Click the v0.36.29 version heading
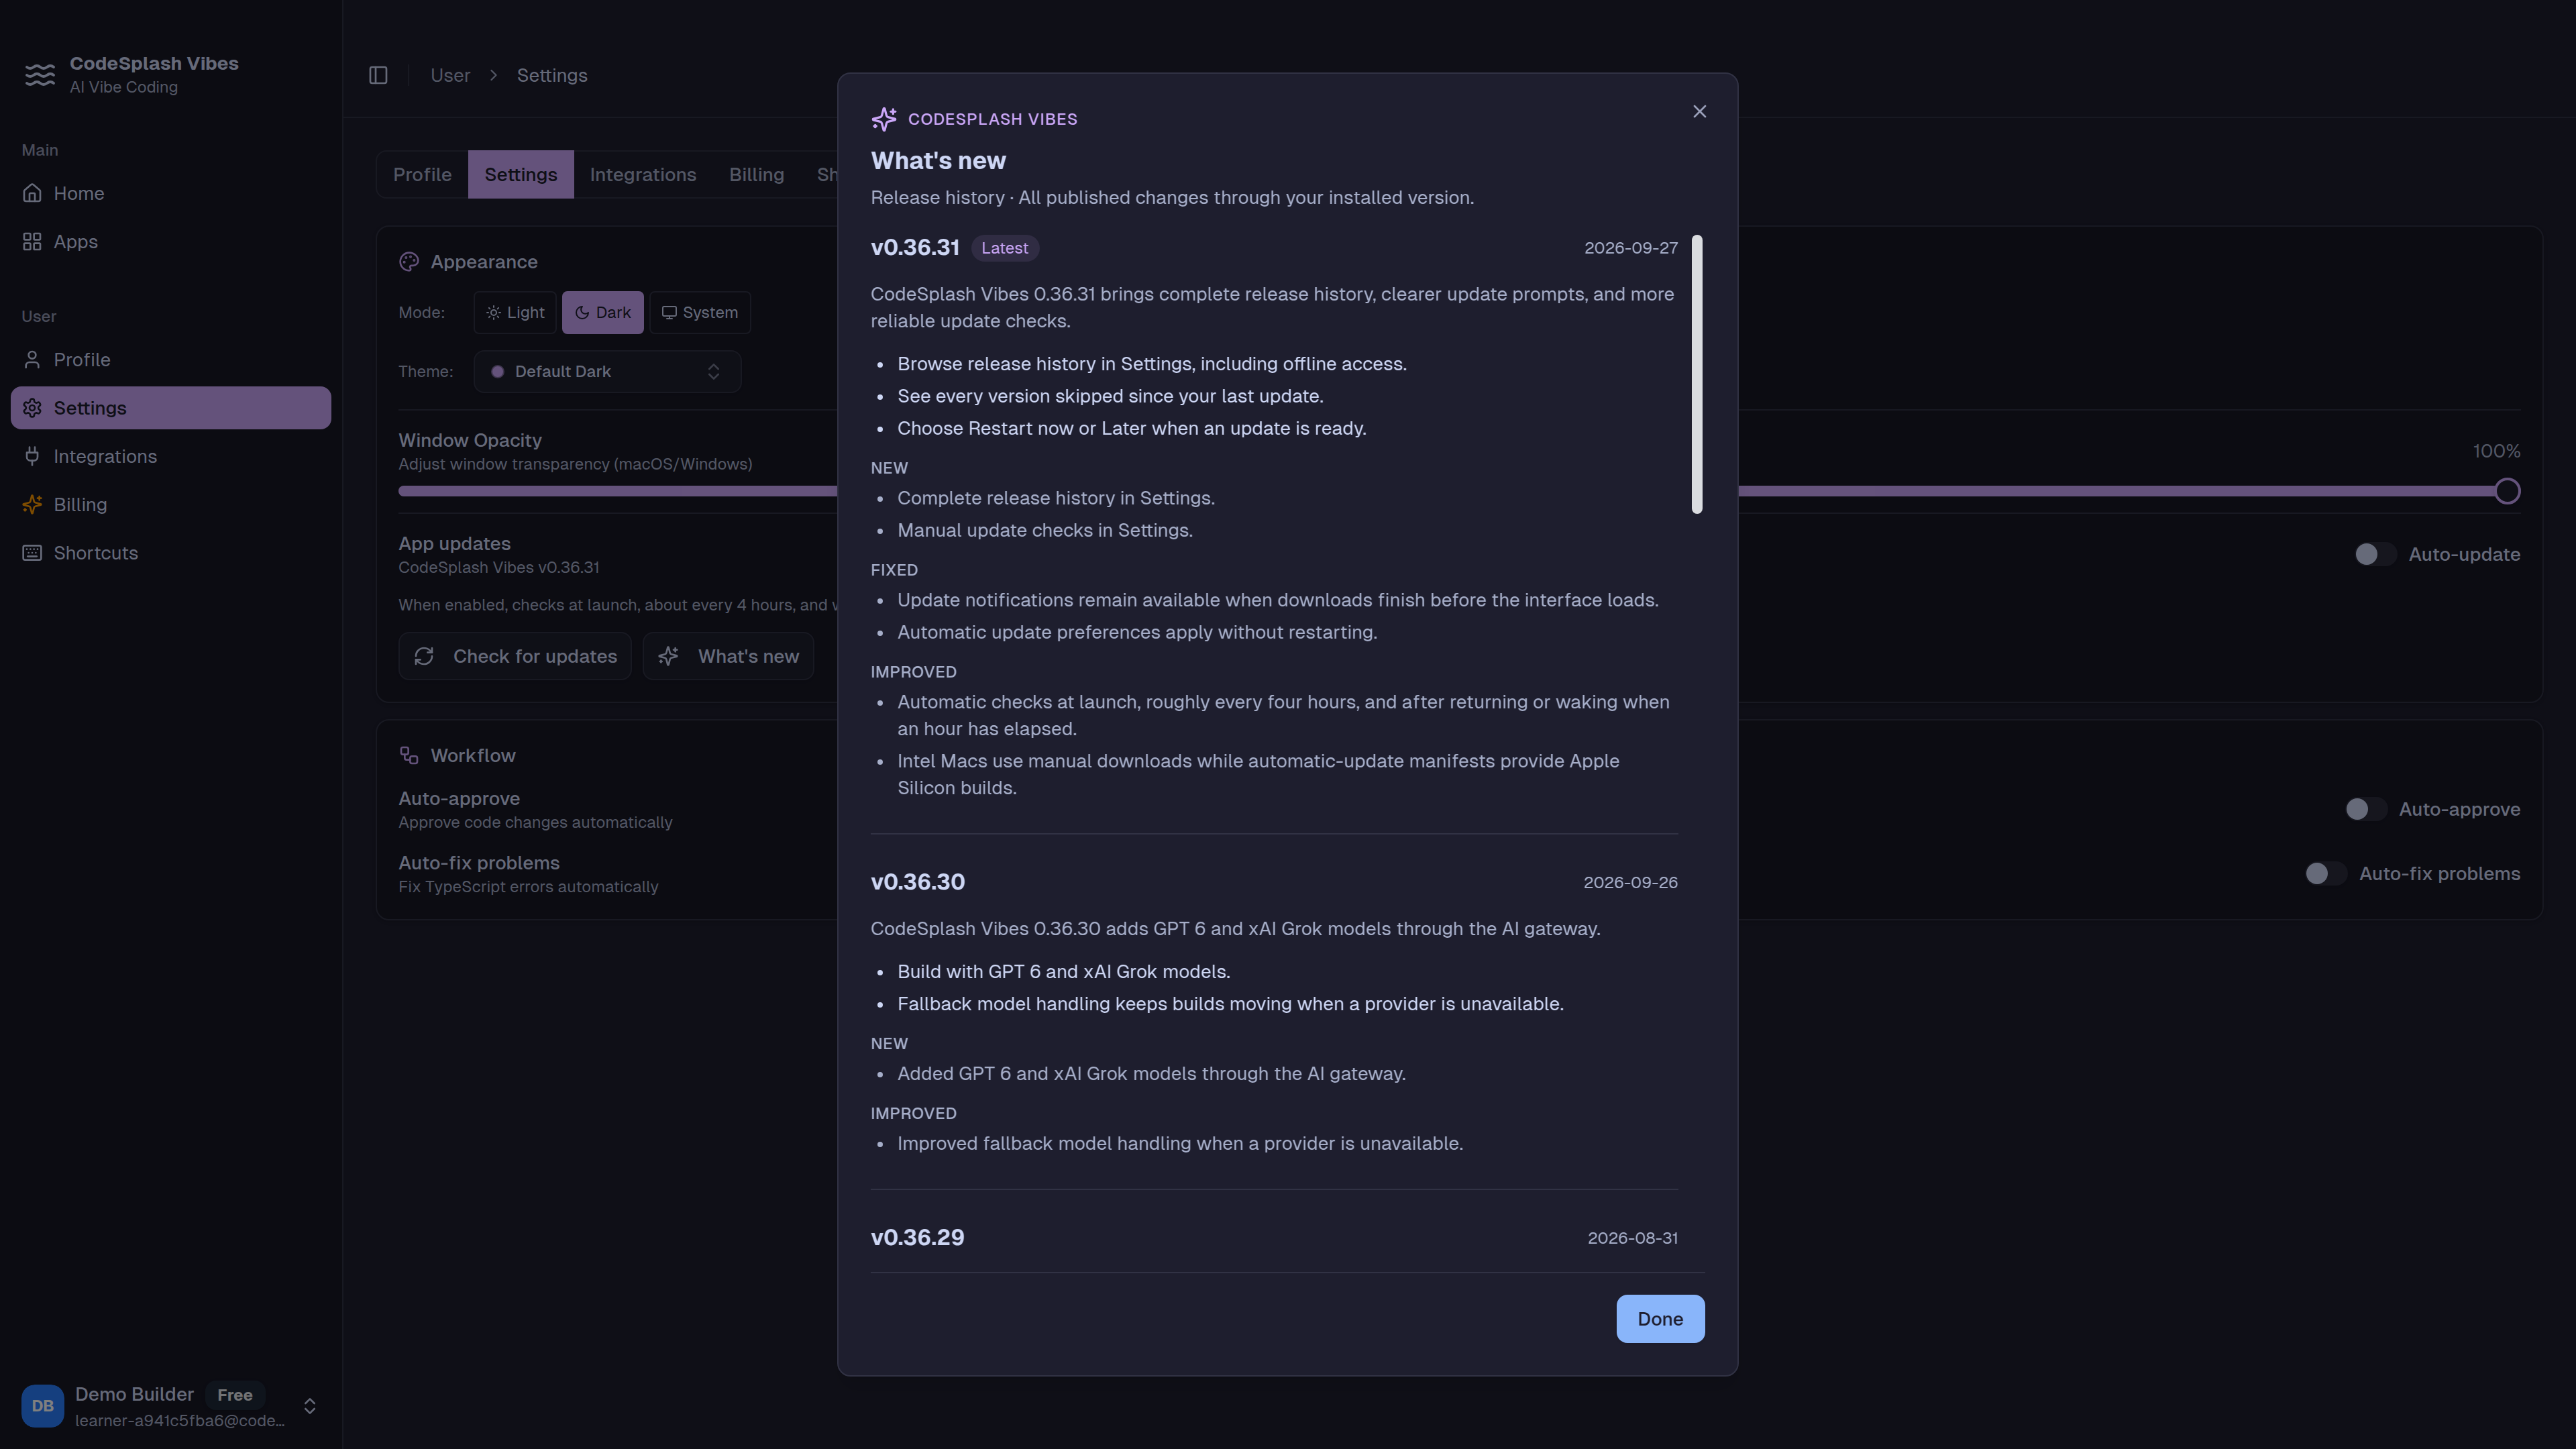The image size is (2576, 1449). point(918,1238)
